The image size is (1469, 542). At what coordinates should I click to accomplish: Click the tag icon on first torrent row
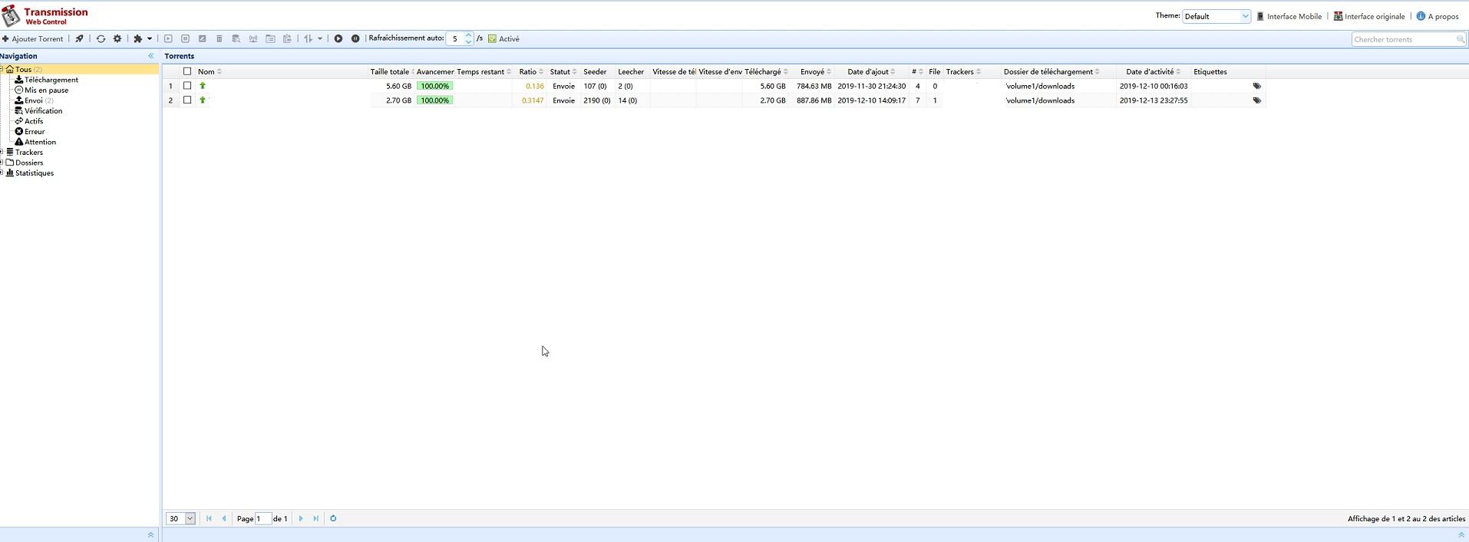[1256, 87]
